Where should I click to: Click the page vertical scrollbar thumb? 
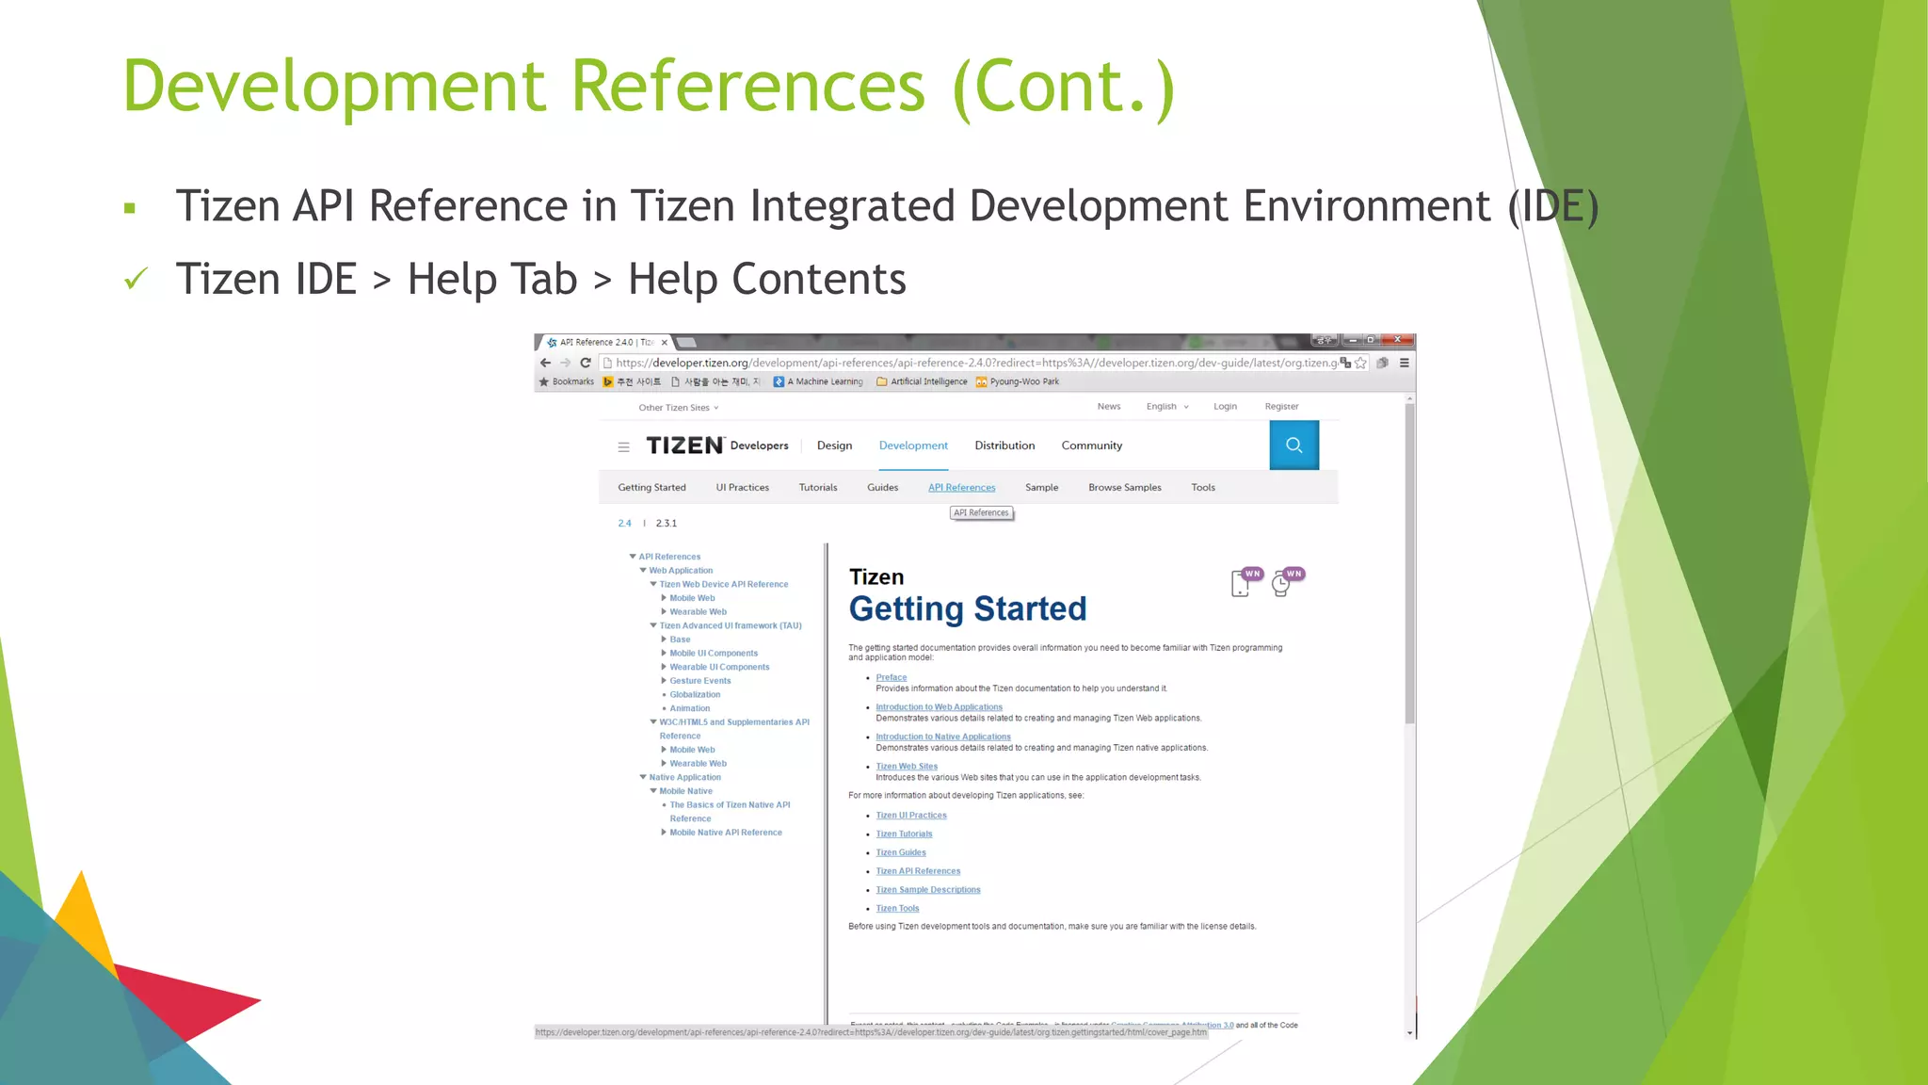[x=1409, y=563]
